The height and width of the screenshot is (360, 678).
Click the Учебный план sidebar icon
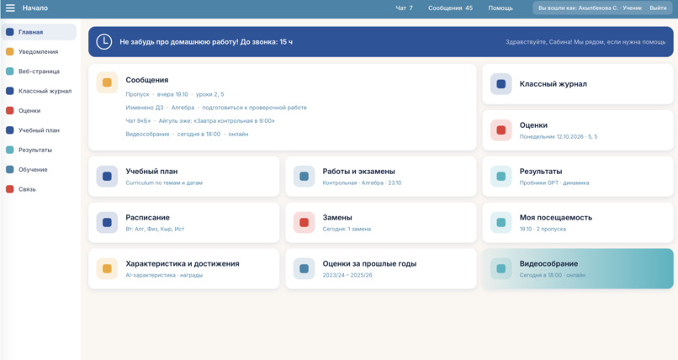(x=9, y=130)
